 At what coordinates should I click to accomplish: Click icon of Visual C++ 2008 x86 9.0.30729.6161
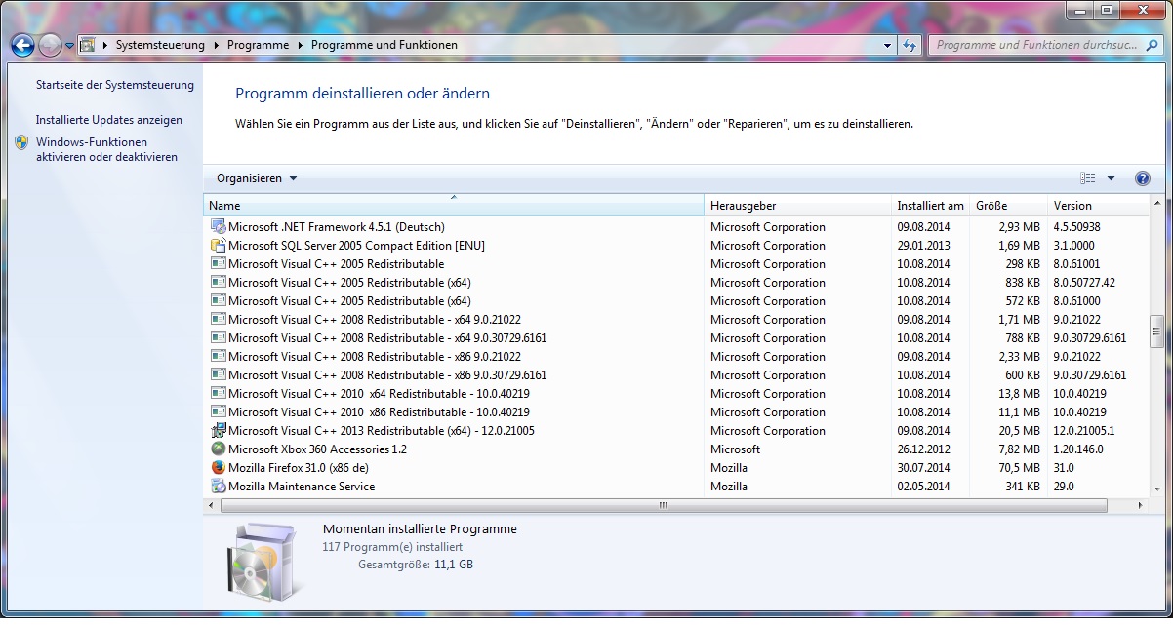click(219, 374)
